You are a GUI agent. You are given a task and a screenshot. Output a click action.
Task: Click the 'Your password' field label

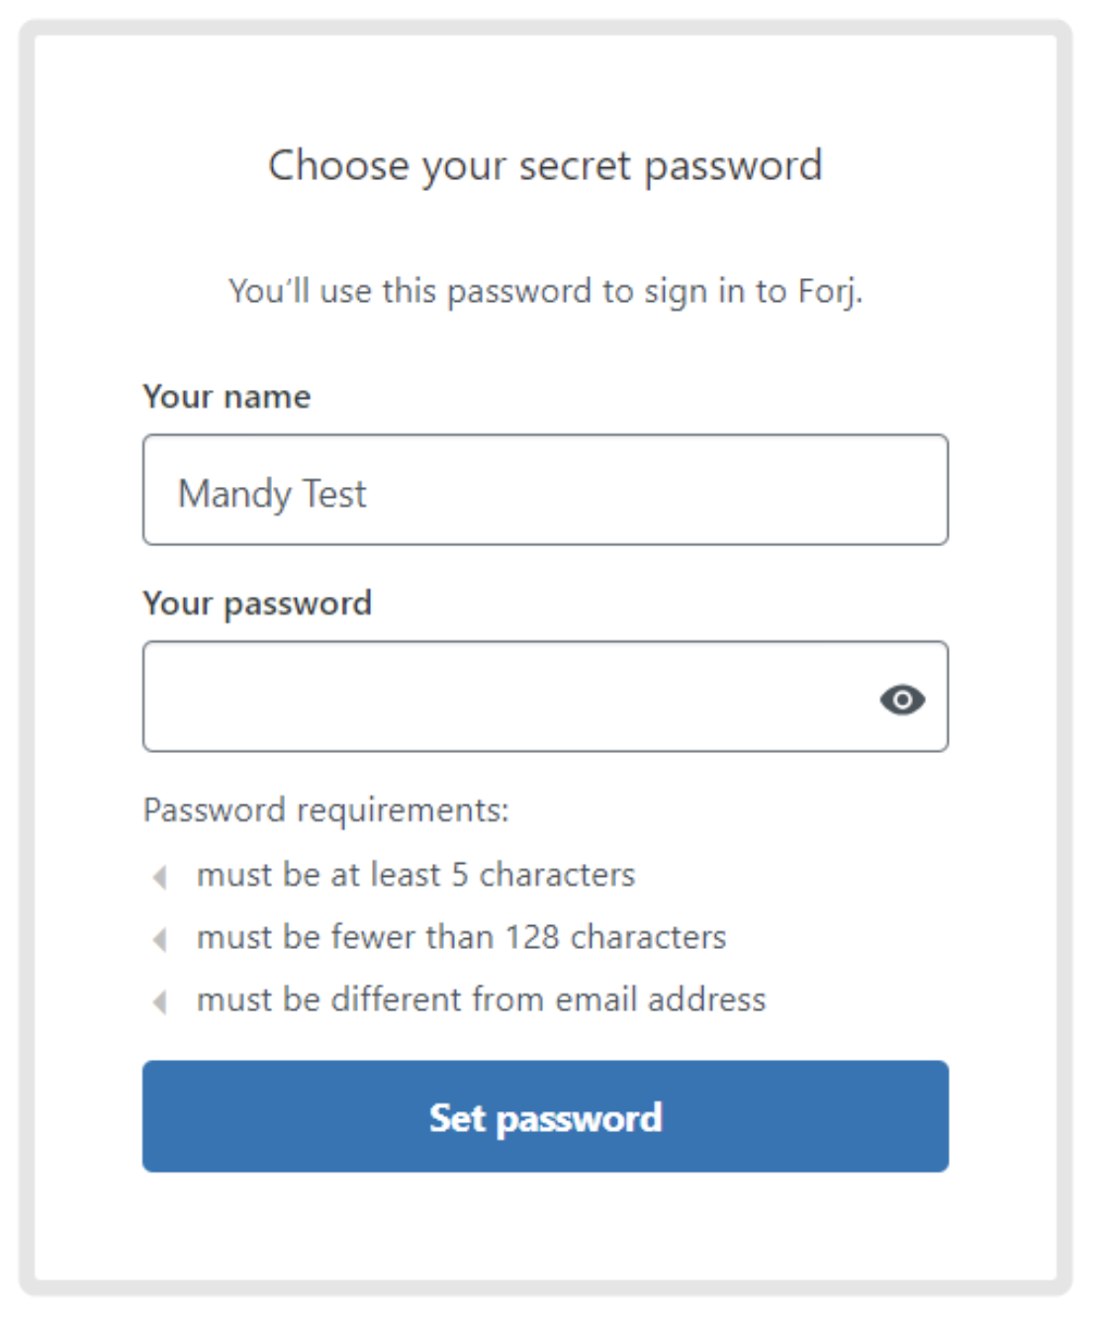(257, 604)
